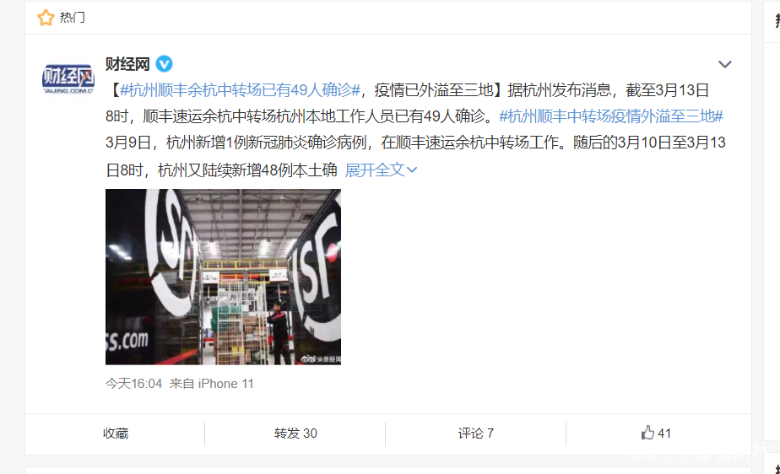780x474 pixels.
Task: Click the thumbs-up like icon
Action: [x=647, y=433]
